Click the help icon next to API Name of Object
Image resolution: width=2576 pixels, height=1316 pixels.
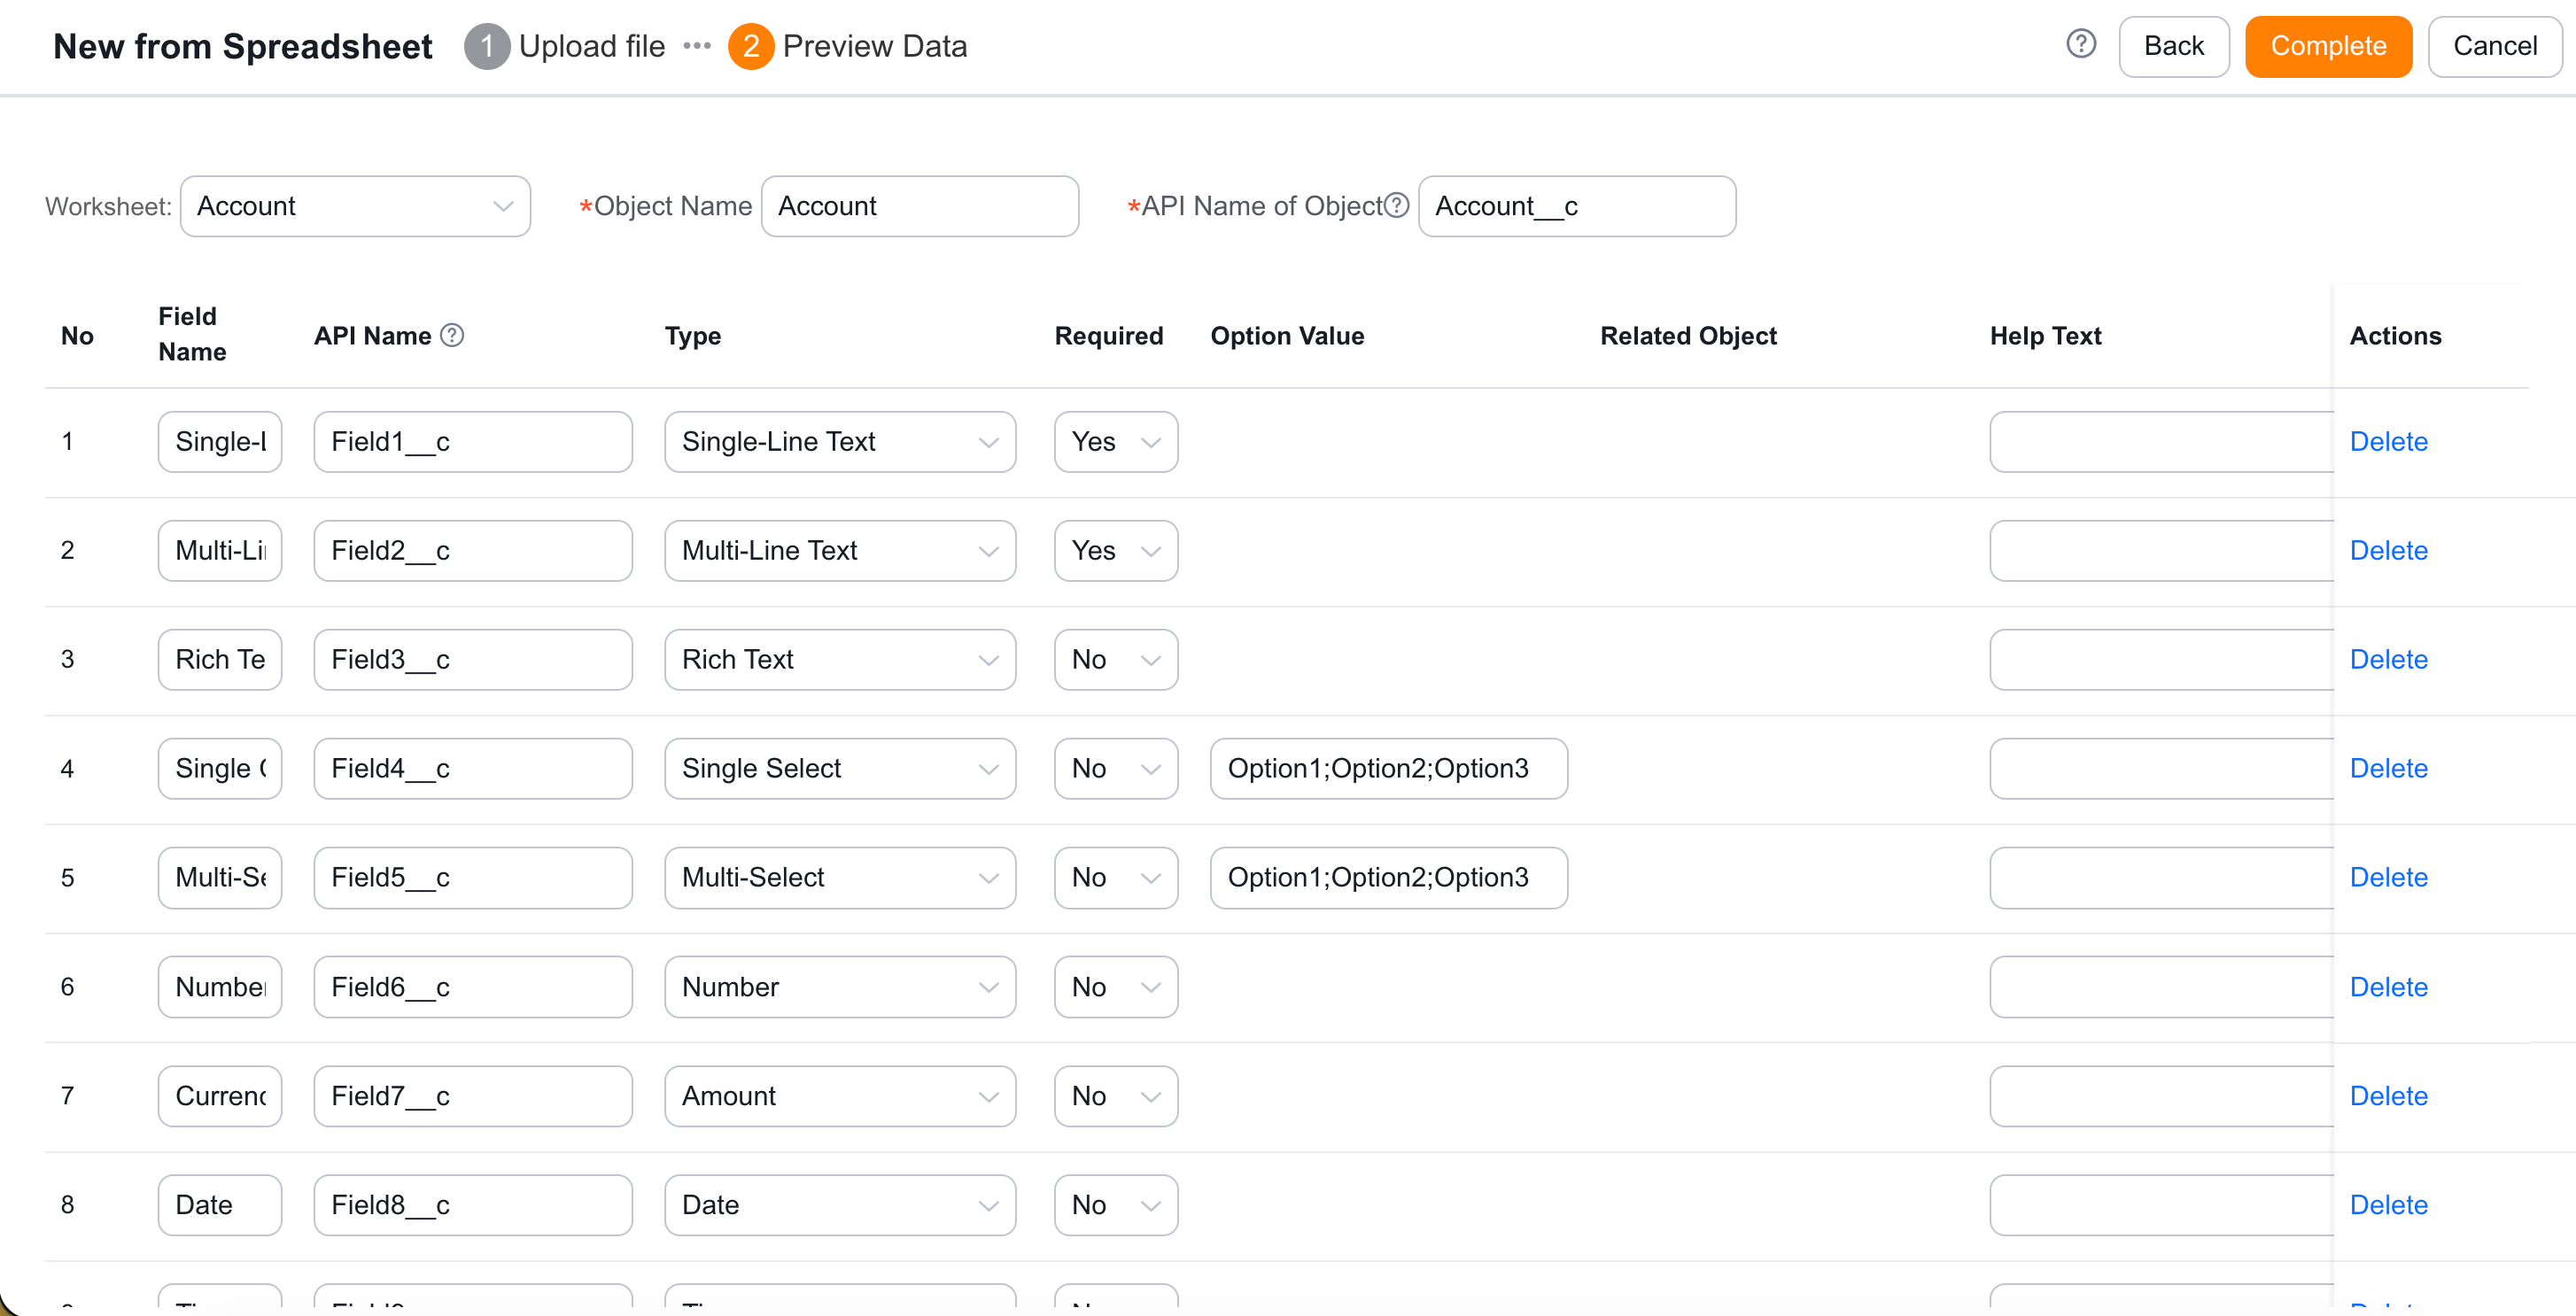[1396, 205]
